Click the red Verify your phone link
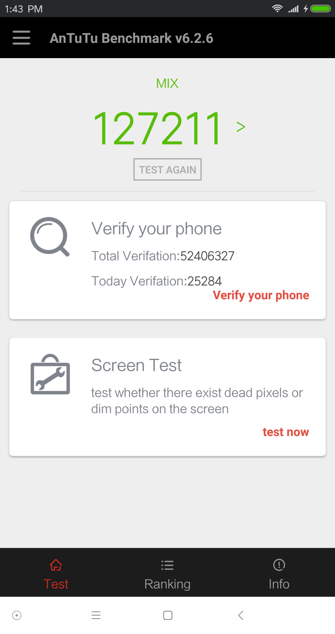Screen dimensions: 335x634 (x=261, y=295)
